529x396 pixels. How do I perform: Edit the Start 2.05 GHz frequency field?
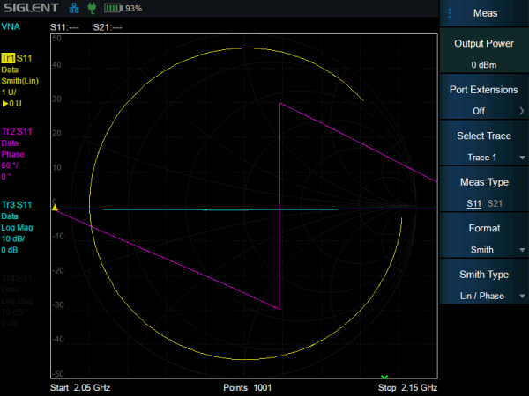point(79,387)
